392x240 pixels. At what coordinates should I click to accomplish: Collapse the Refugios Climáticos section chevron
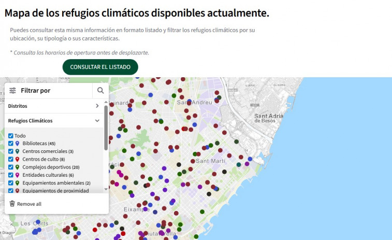point(97,121)
